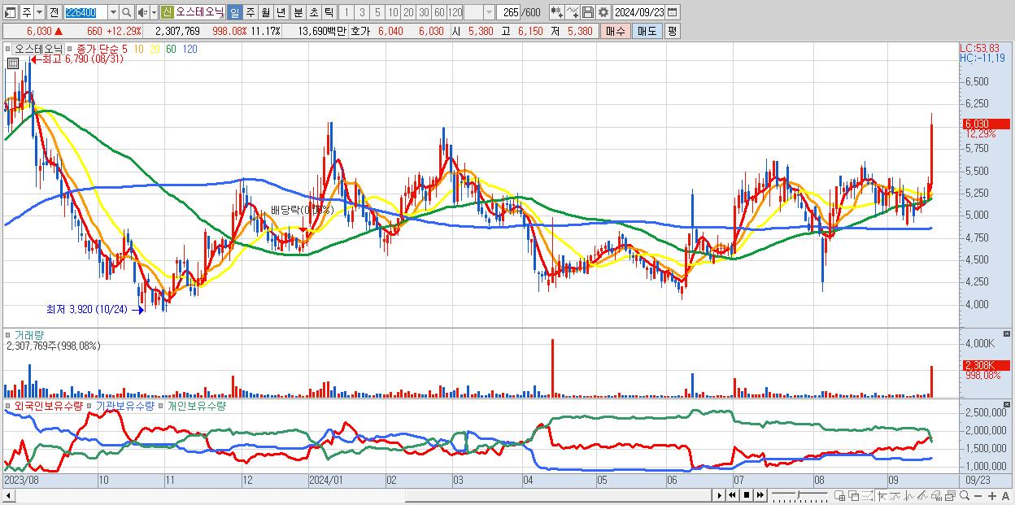Select the yellow 20 moving average legend

[155, 49]
